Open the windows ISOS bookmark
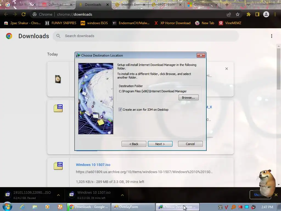Screen dimensions: 281x211 94,23
